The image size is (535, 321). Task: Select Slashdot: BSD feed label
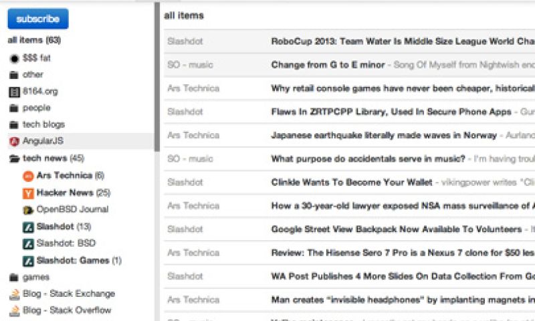coord(66,243)
